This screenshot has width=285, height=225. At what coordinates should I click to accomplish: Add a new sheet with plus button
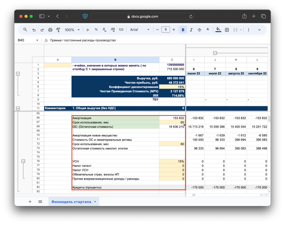coord(30,202)
